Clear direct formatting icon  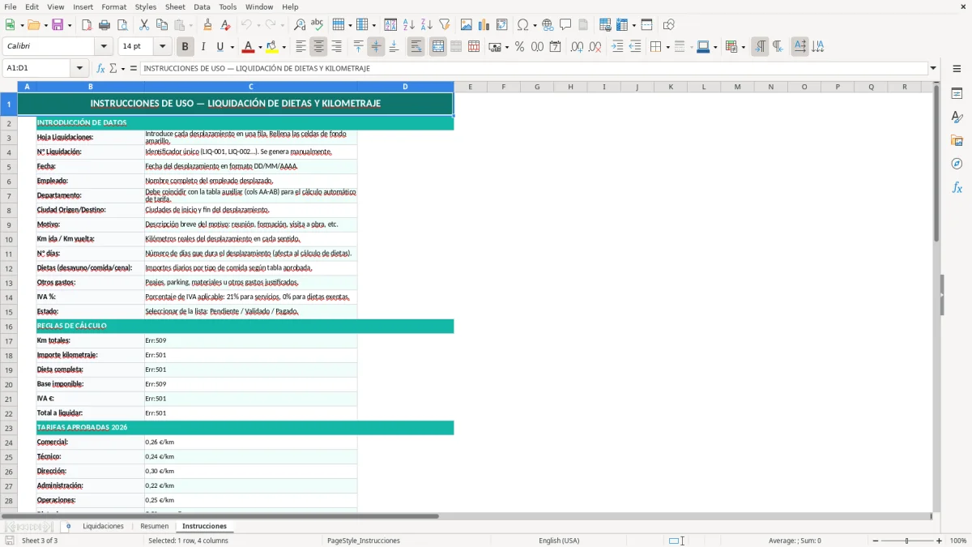[225, 25]
